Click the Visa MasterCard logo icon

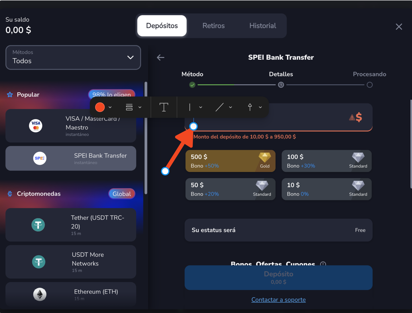pos(36,126)
